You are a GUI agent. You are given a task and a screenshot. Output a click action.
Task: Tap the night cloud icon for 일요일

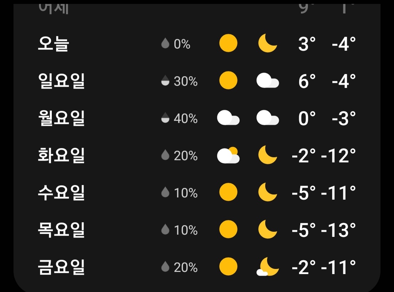(x=268, y=81)
